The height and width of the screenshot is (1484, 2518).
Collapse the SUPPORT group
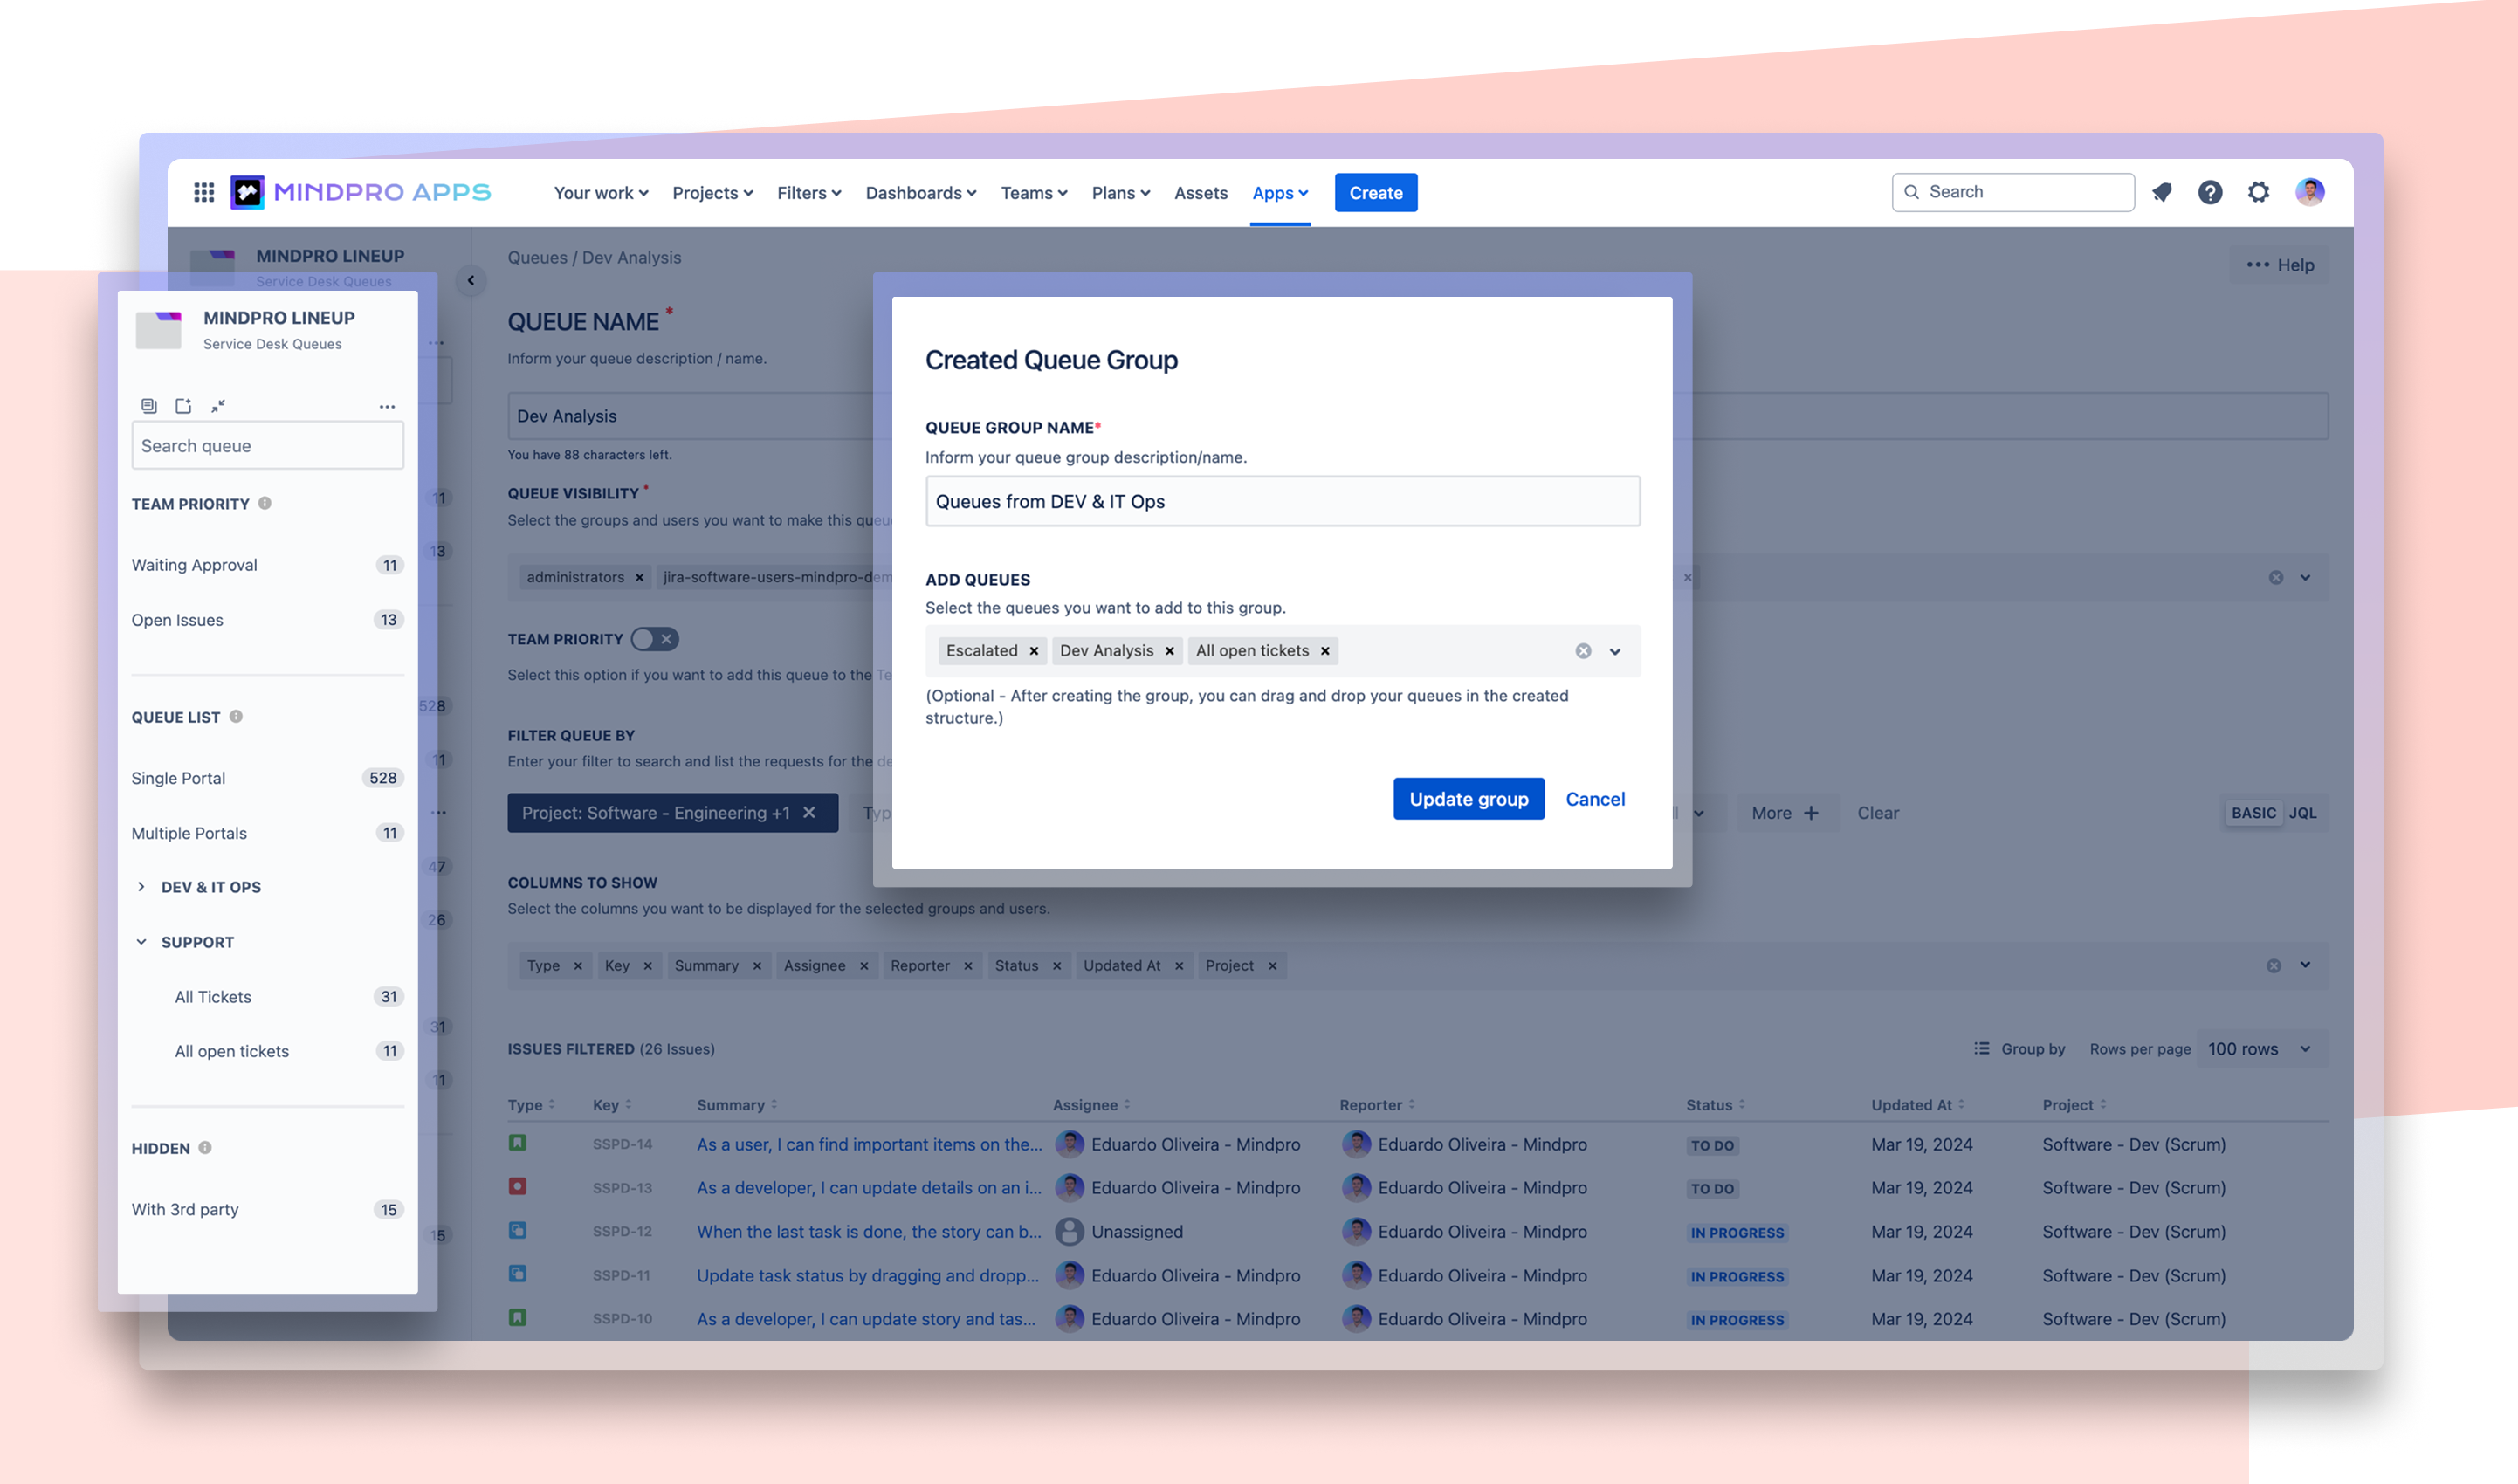(141, 942)
